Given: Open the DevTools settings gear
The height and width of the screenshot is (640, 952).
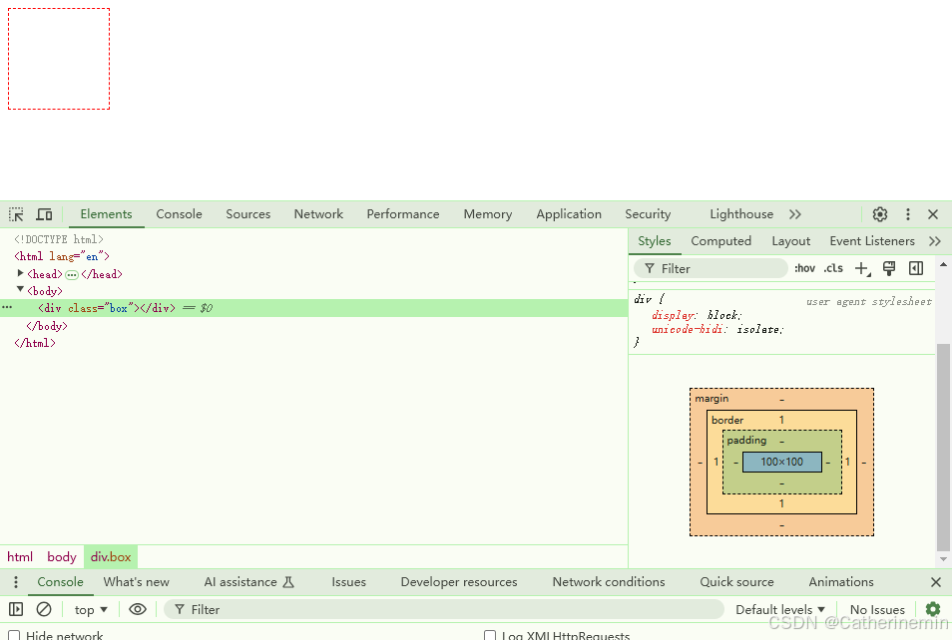Looking at the screenshot, I should [879, 213].
